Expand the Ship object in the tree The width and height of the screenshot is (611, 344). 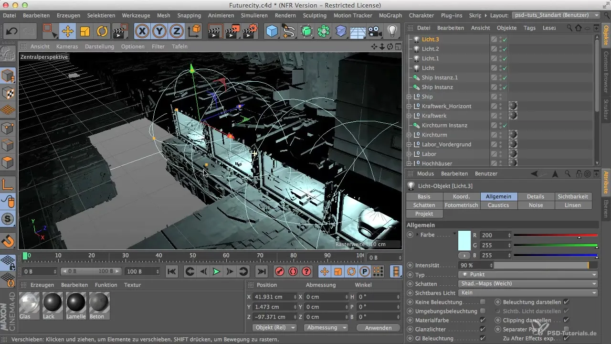tap(409, 97)
